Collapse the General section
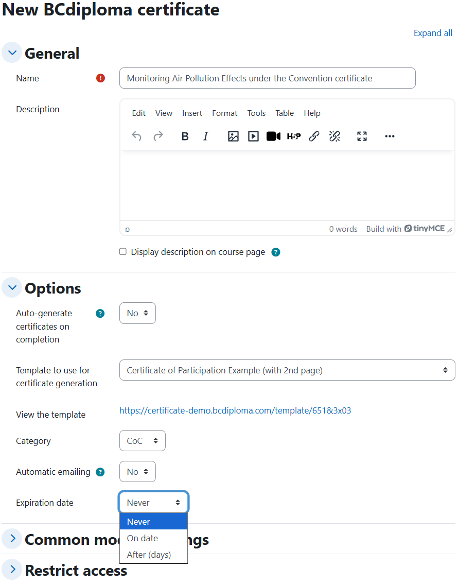The width and height of the screenshot is (476, 584). pos(12,53)
